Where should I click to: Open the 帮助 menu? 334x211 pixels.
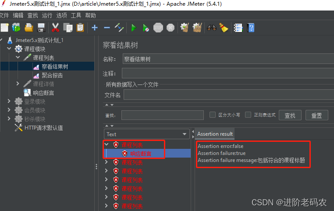click(91, 15)
